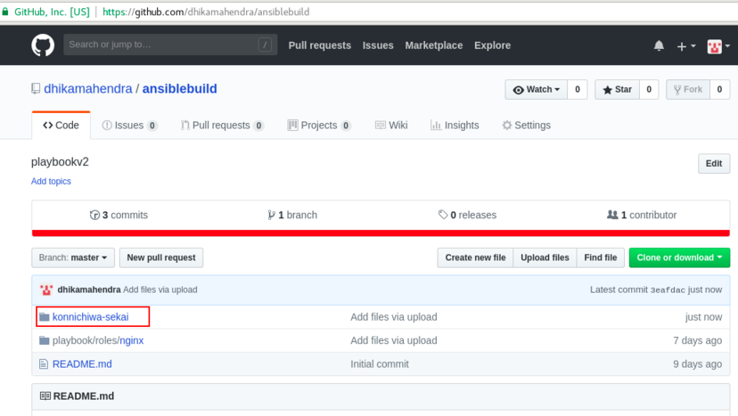The image size is (738, 416).
Task: Open commit message in nginx folder row
Action: point(394,340)
